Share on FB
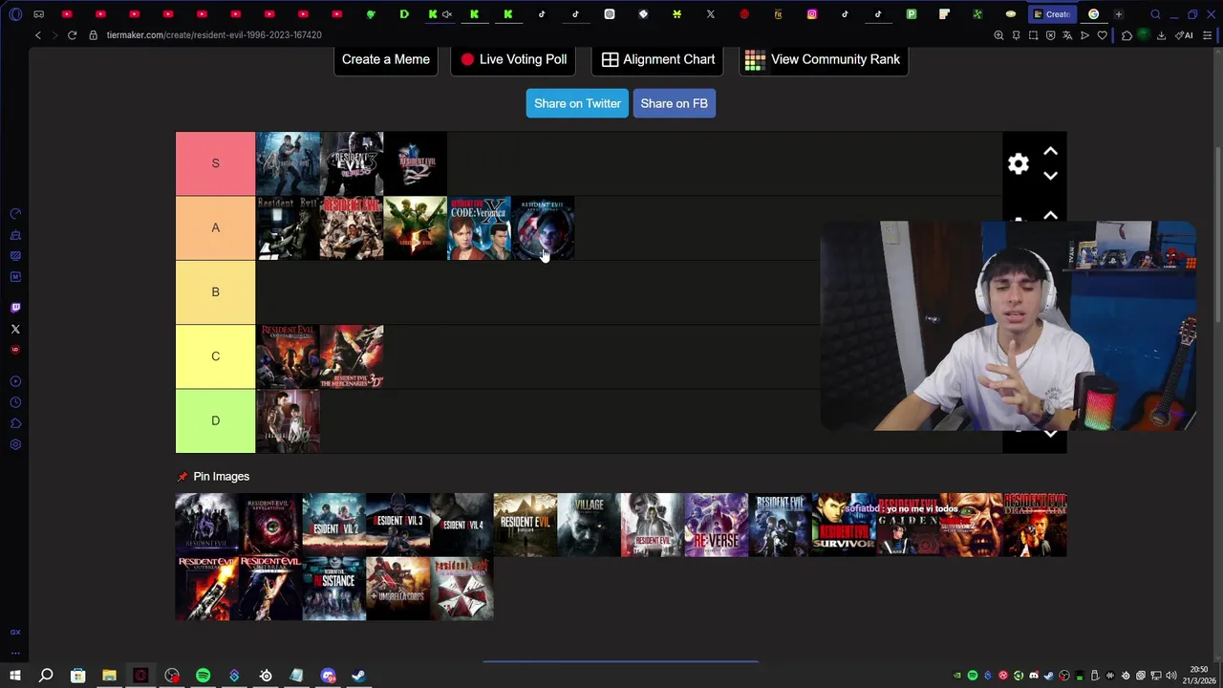The width and height of the screenshot is (1223, 688). click(674, 103)
